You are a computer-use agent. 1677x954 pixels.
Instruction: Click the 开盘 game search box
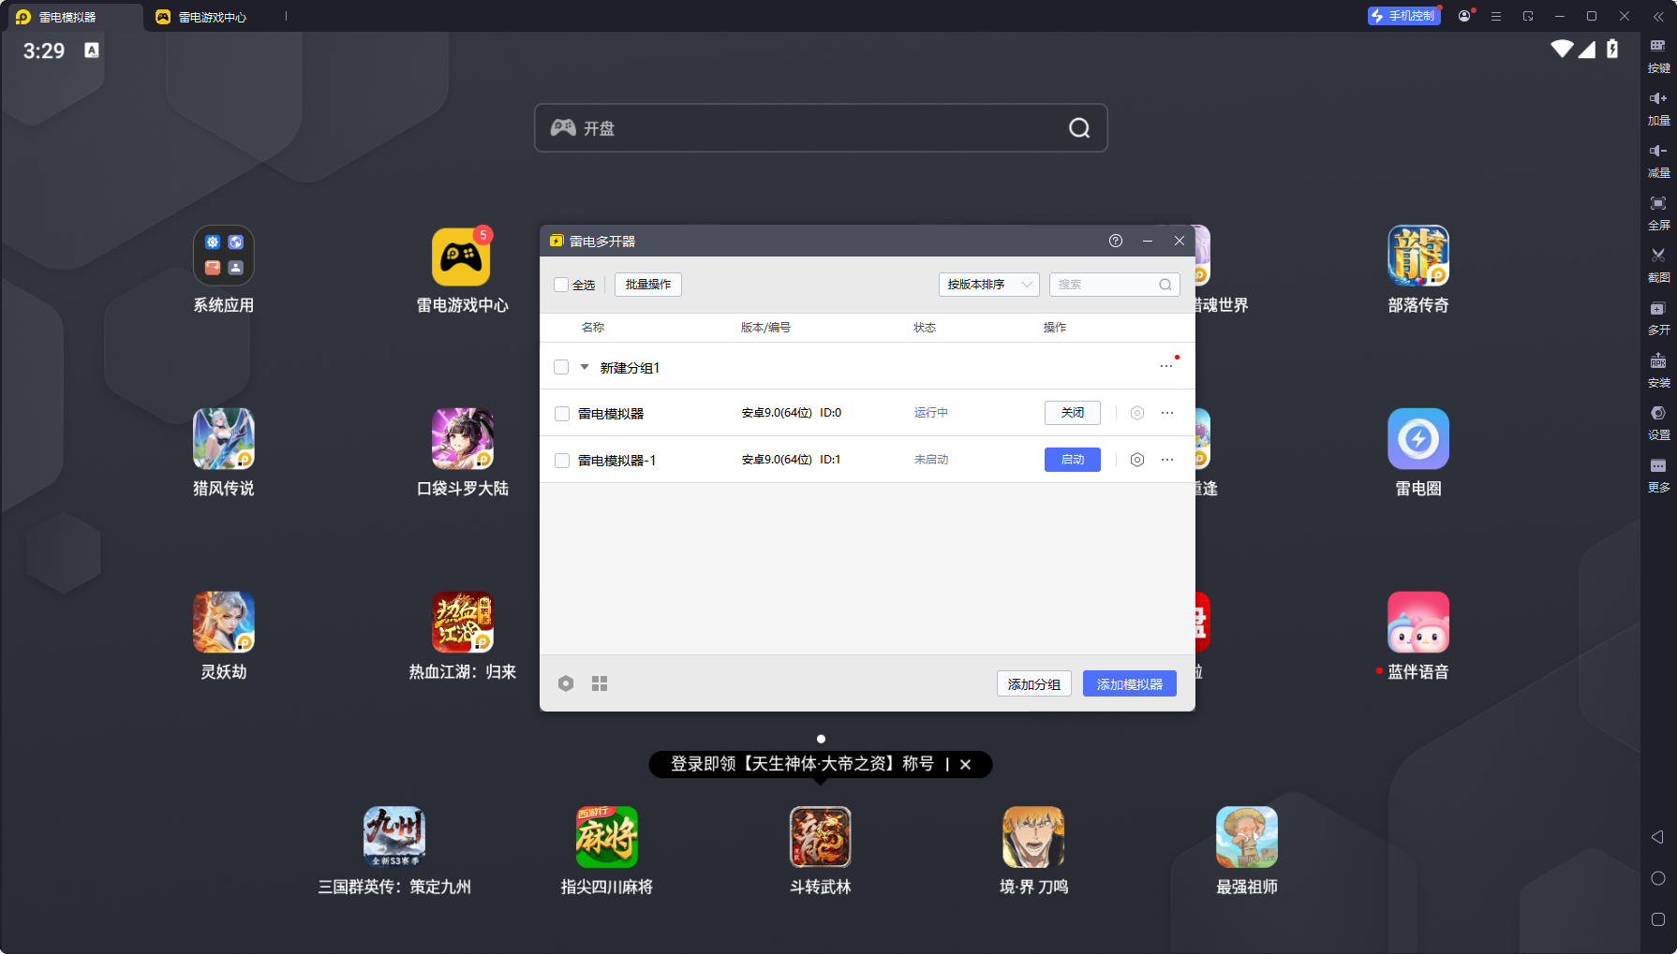[821, 128]
